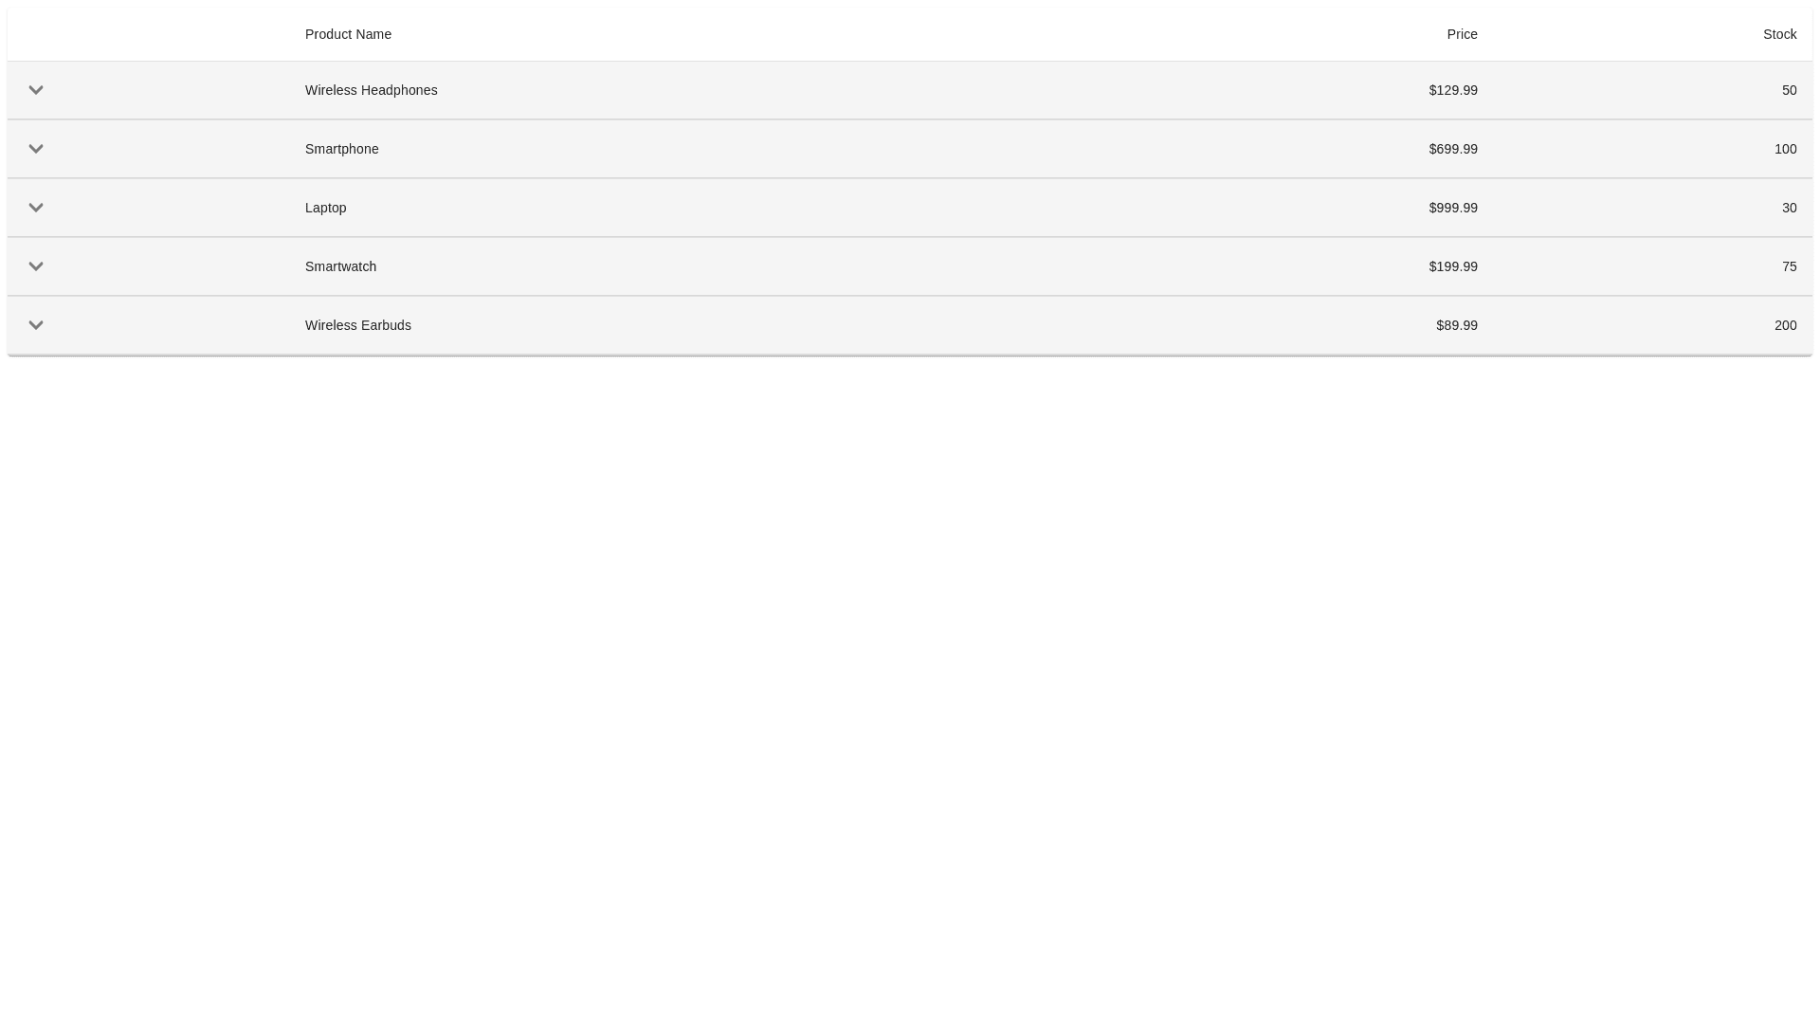The height and width of the screenshot is (1024, 1820).
Task: Select the Smartwatch product name
Action: tap(340, 266)
